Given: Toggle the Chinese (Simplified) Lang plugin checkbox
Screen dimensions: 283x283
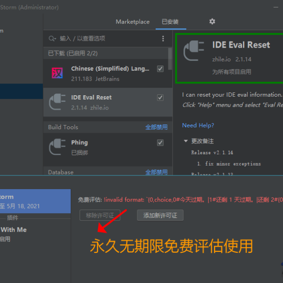Looking at the screenshot, I should pos(160,69).
